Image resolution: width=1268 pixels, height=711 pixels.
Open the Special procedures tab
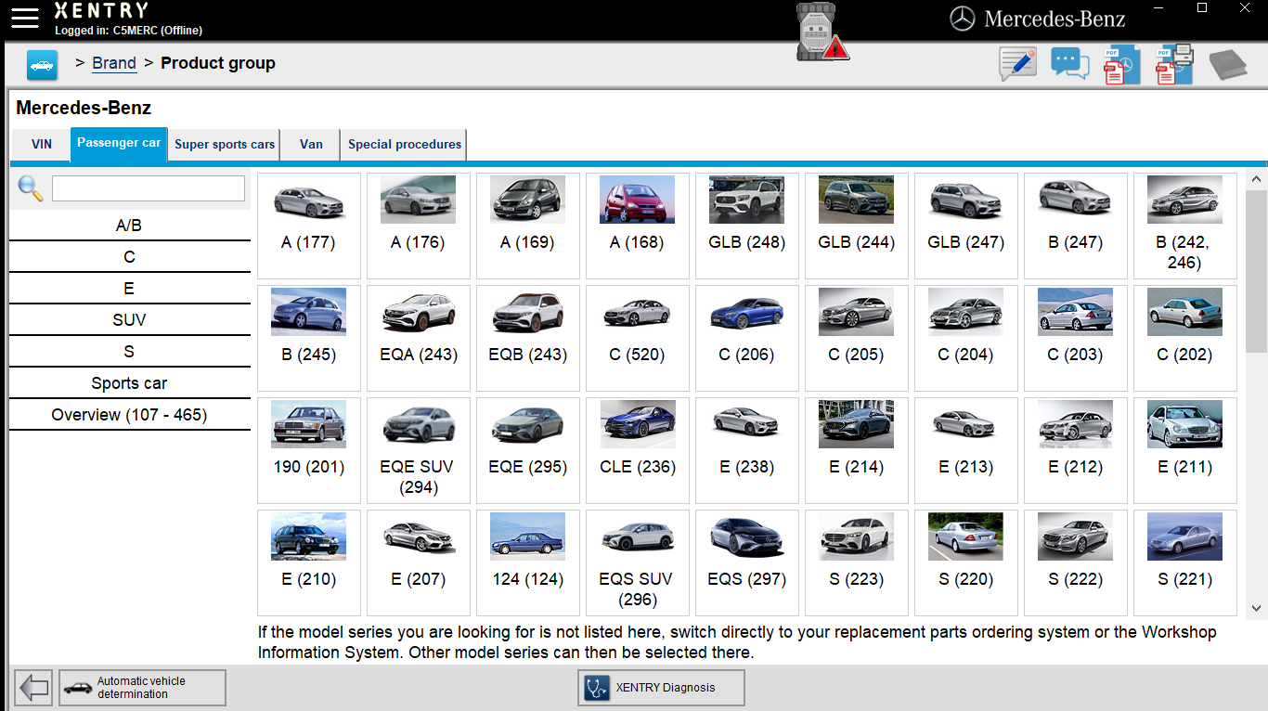tap(405, 145)
